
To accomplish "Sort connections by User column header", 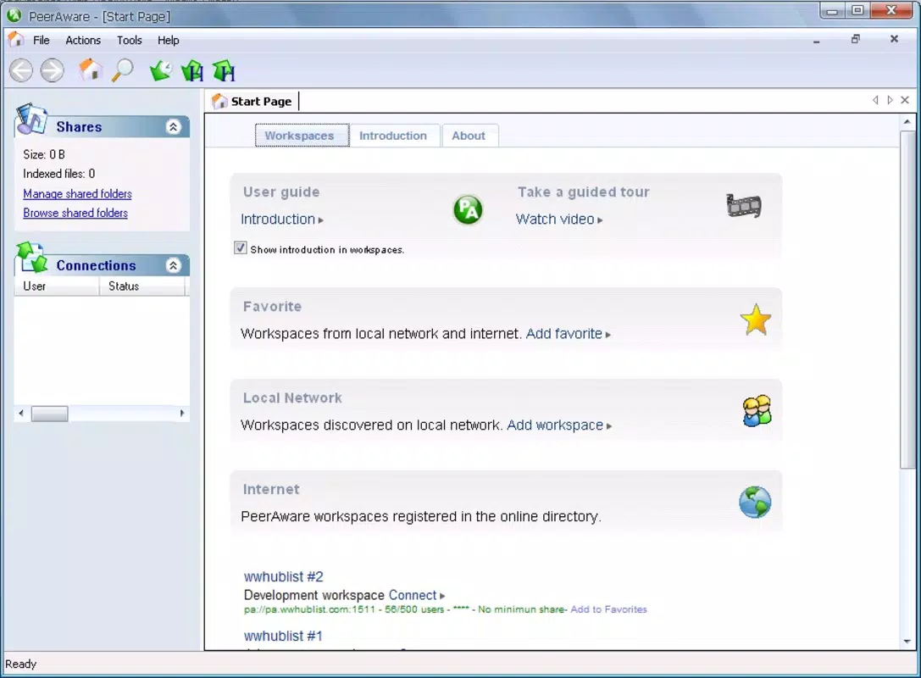I will coord(57,286).
